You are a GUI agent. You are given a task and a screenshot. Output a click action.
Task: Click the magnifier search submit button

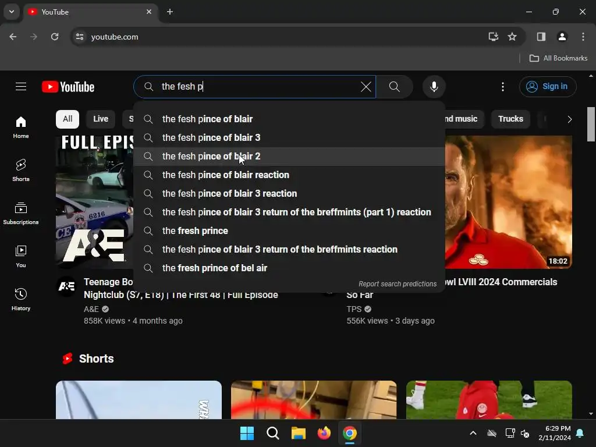tap(394, 87)
